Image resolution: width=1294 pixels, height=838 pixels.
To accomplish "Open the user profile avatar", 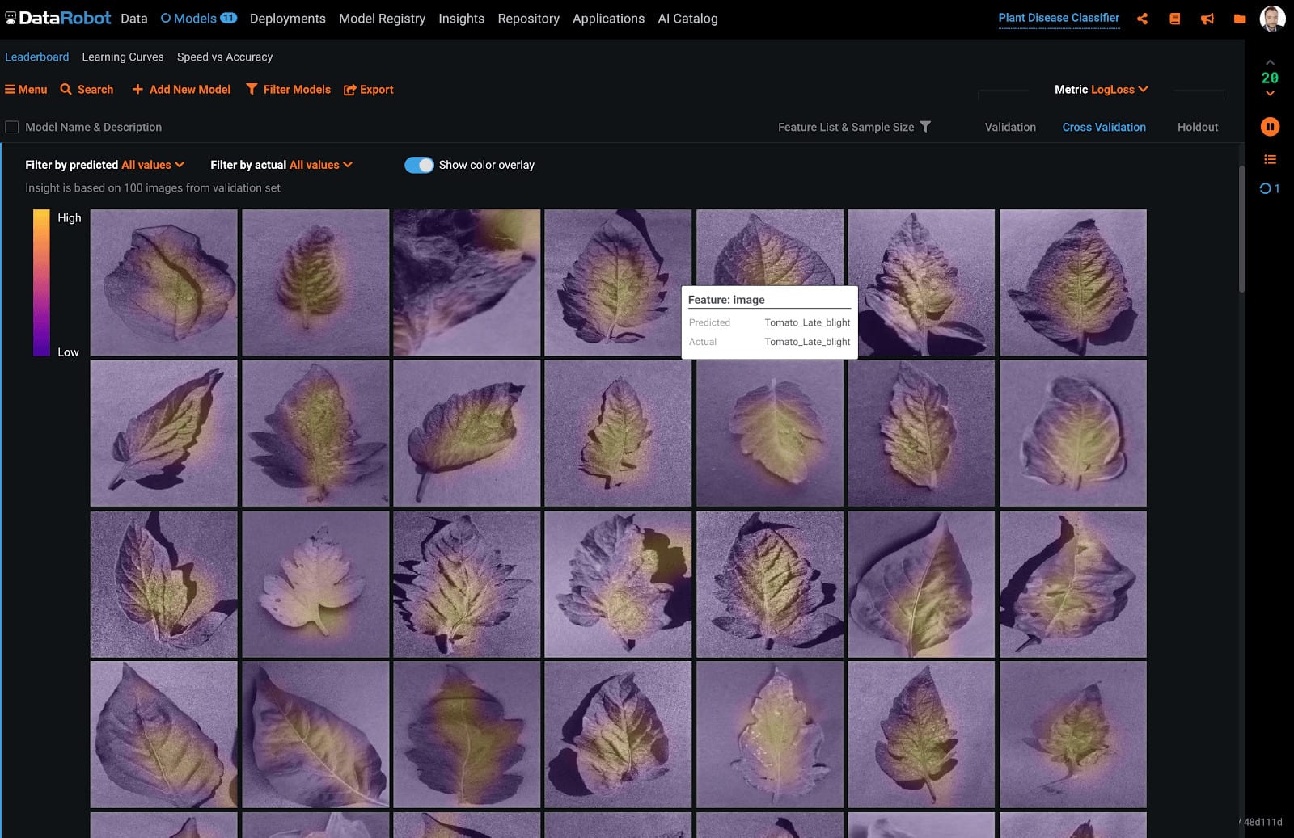I will 1273,18.
